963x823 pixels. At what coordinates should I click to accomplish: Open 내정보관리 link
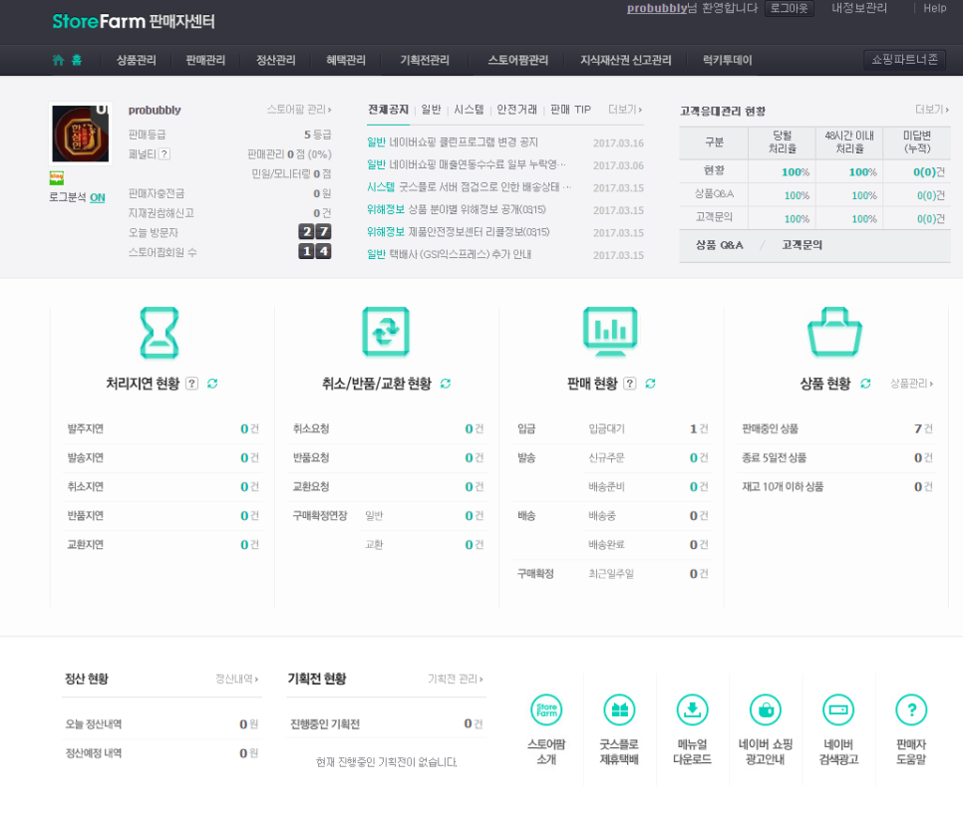(859, 8)
